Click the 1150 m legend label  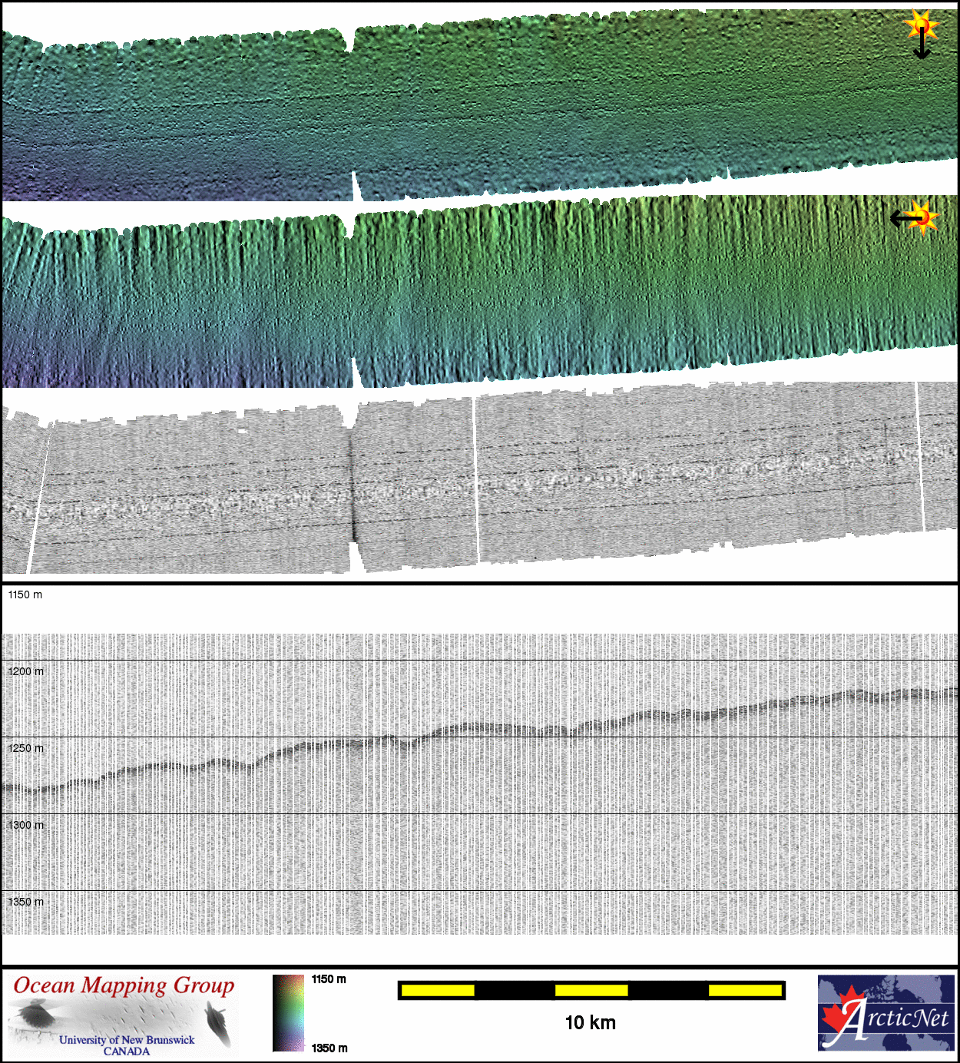click(x=329, y=979)
